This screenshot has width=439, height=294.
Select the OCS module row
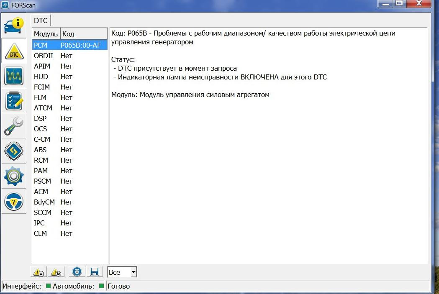pos(70,129)
